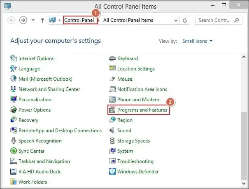Open the Troubleshooting link

coord(135,161)
